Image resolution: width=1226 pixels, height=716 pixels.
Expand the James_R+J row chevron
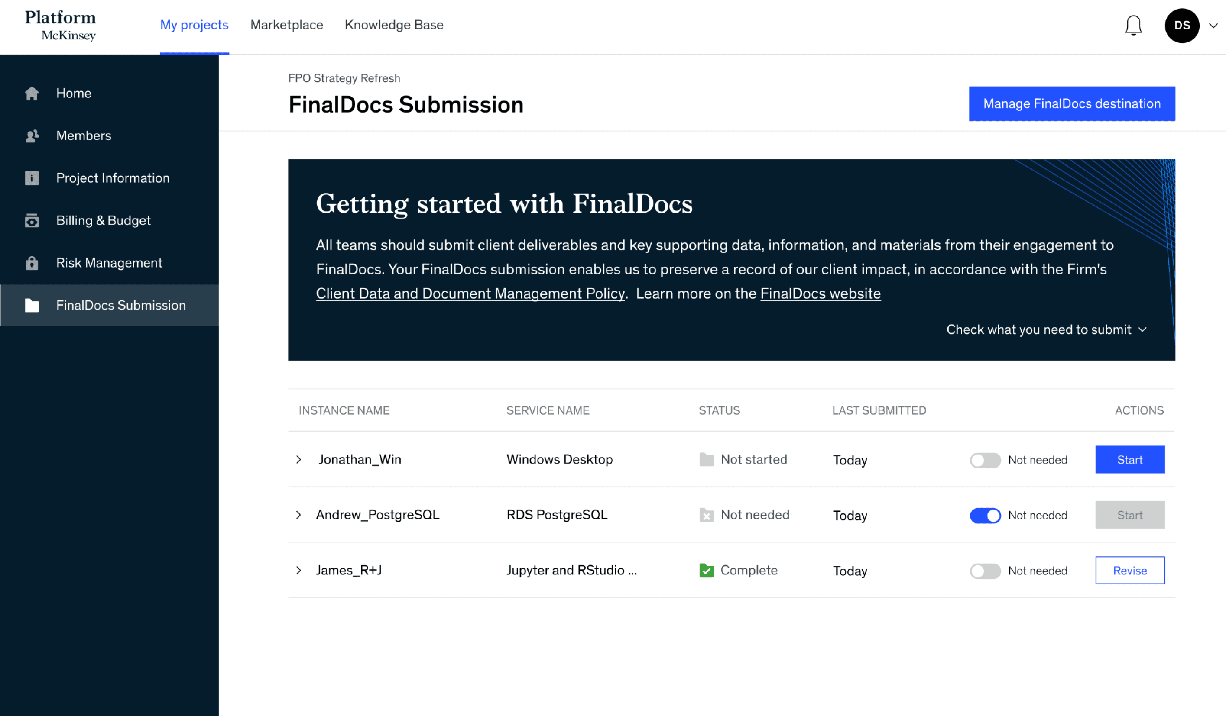[x=299, y=571]
